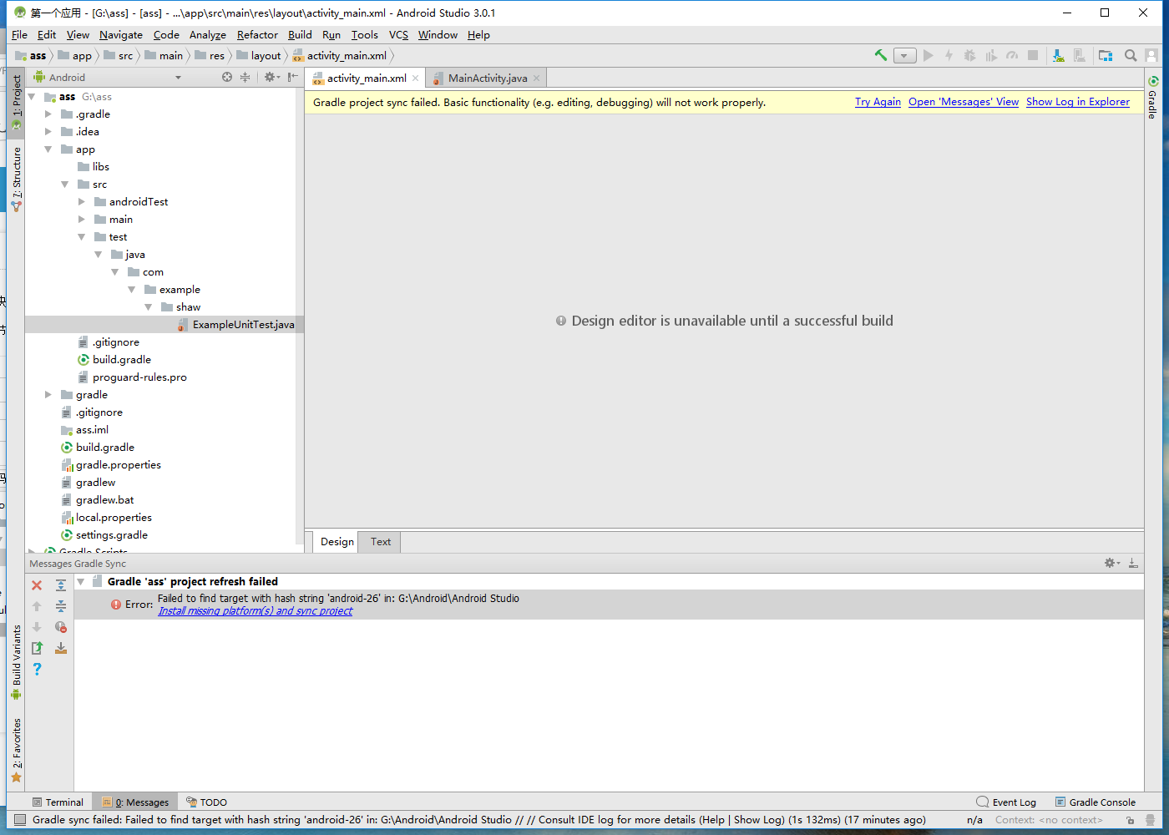Click the scroll from source target icon

[227, 77]
